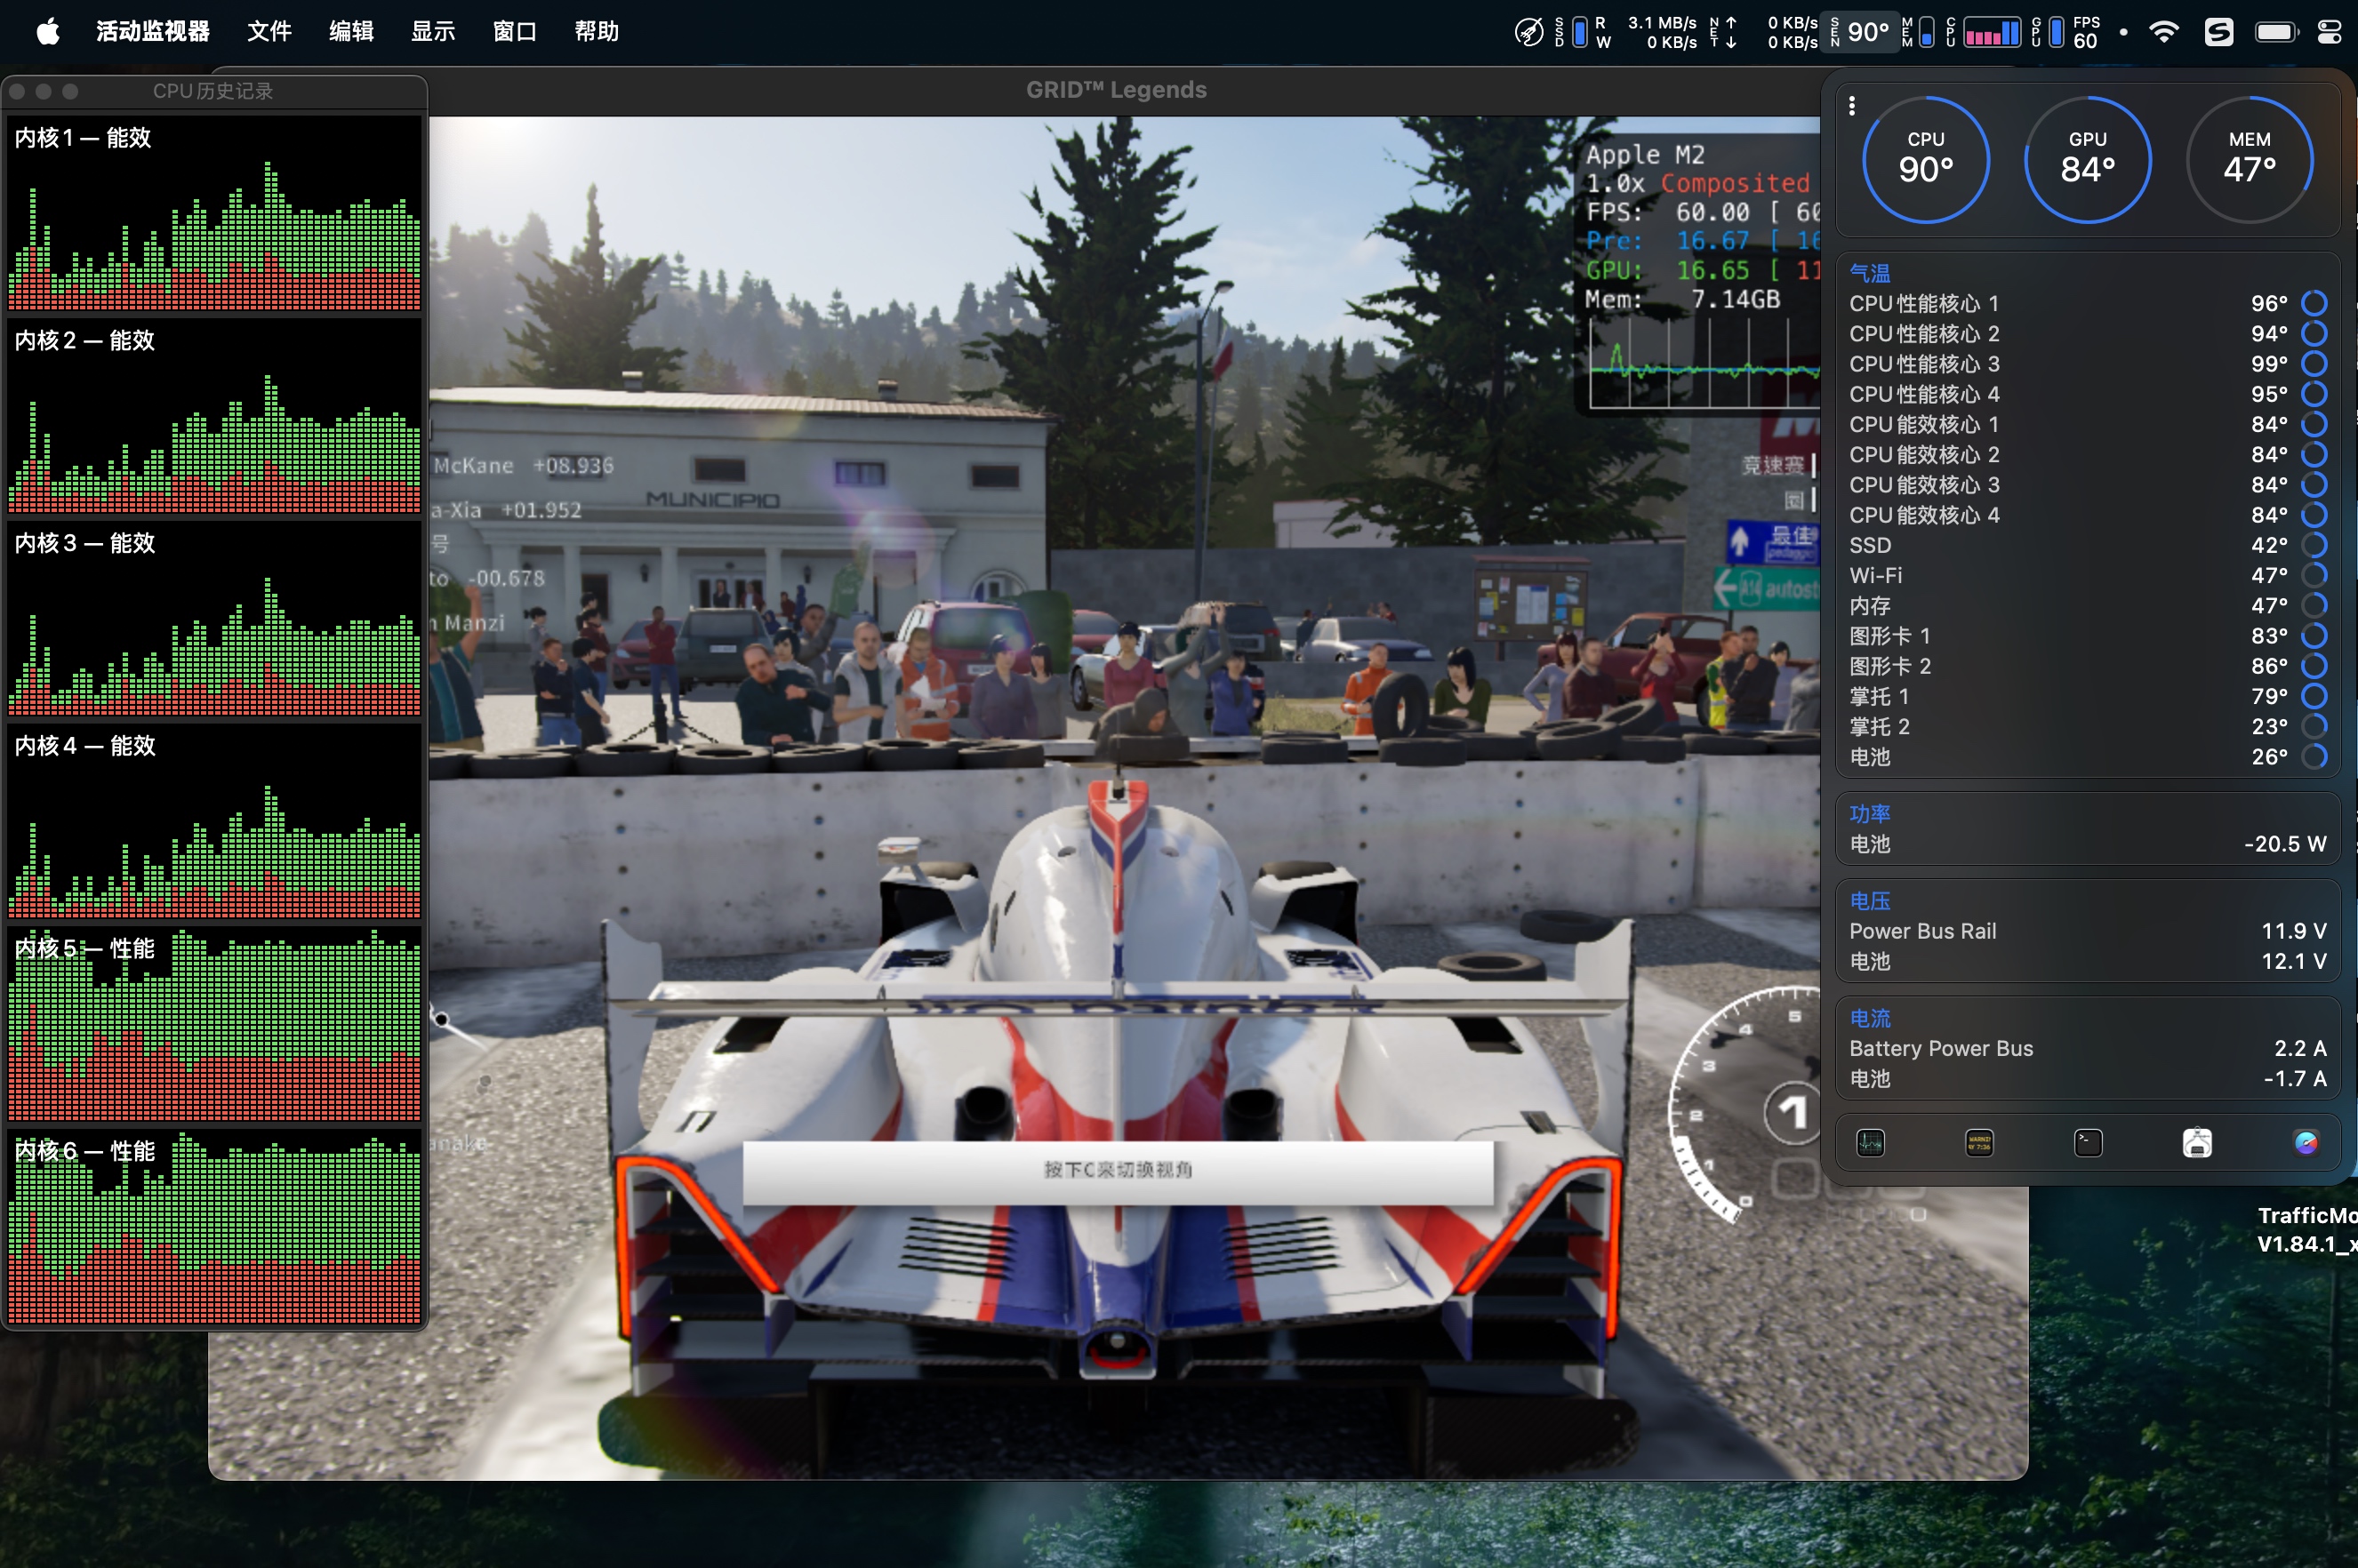Open the 显示 menu
The height and width of the screenshot is (1568, 2358).
pyautogui.click(x=433, y=32)
